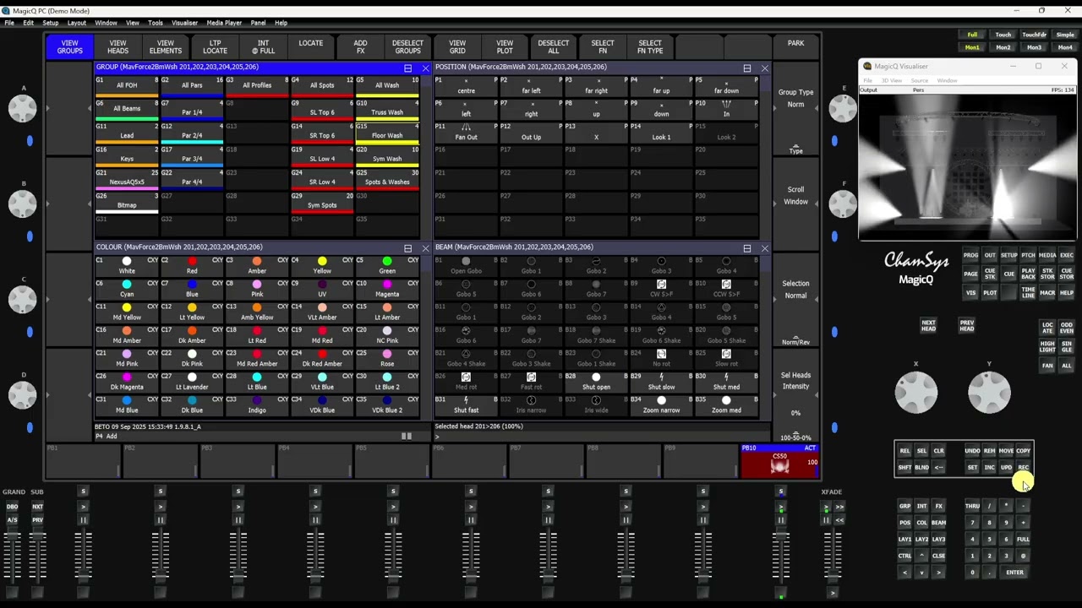Click the NEXT HEAD button

point(928,325)
